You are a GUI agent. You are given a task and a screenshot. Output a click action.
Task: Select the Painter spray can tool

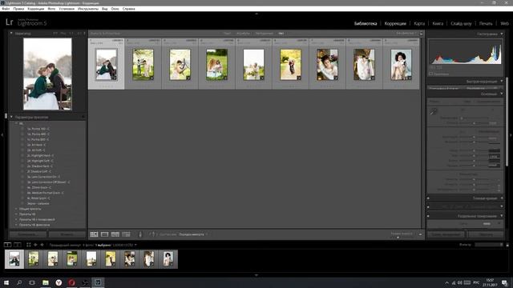[140, 234]
